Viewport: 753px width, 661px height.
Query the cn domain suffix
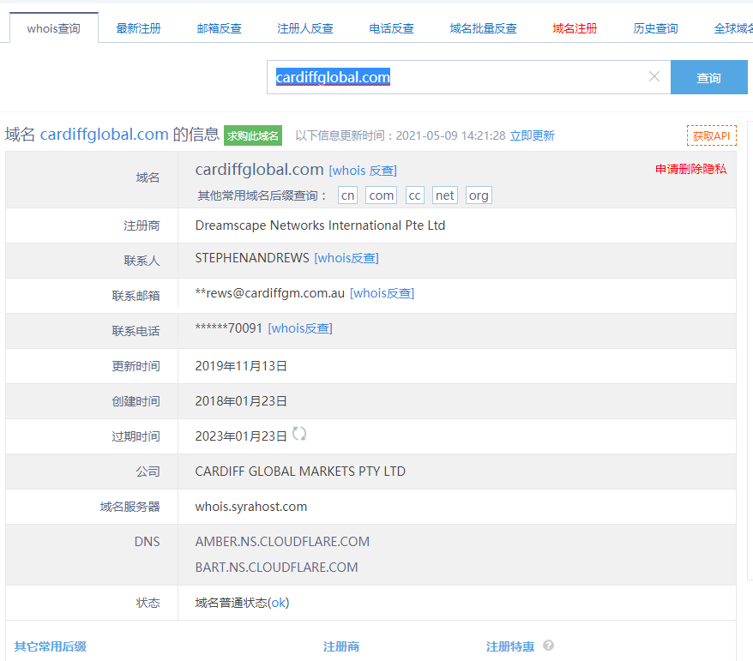click(x=347, y=195)
